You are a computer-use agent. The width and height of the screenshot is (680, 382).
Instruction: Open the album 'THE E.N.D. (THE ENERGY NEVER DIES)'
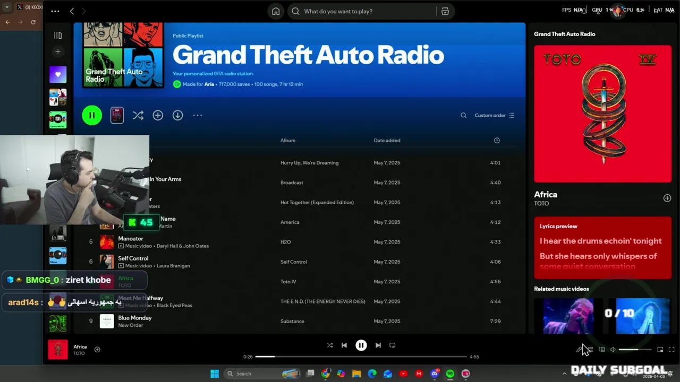coord(322,301)
